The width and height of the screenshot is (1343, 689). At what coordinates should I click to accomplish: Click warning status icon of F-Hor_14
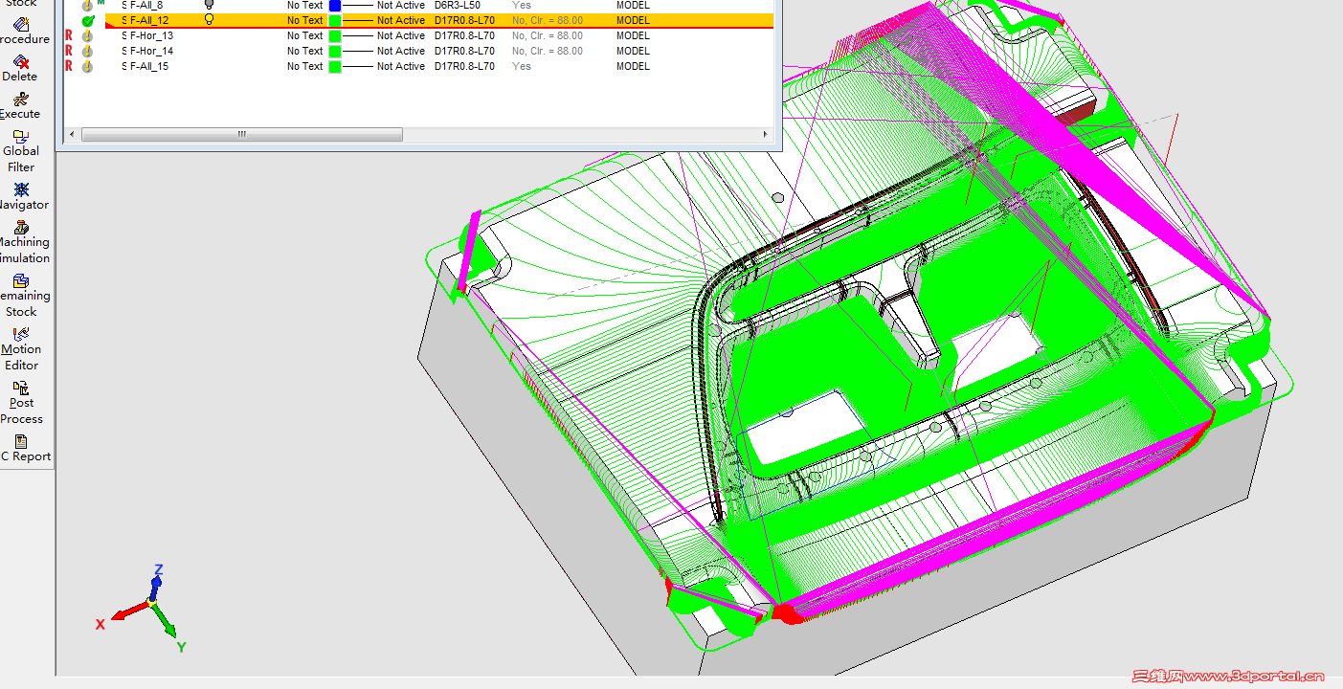click(x=87, y=51)
